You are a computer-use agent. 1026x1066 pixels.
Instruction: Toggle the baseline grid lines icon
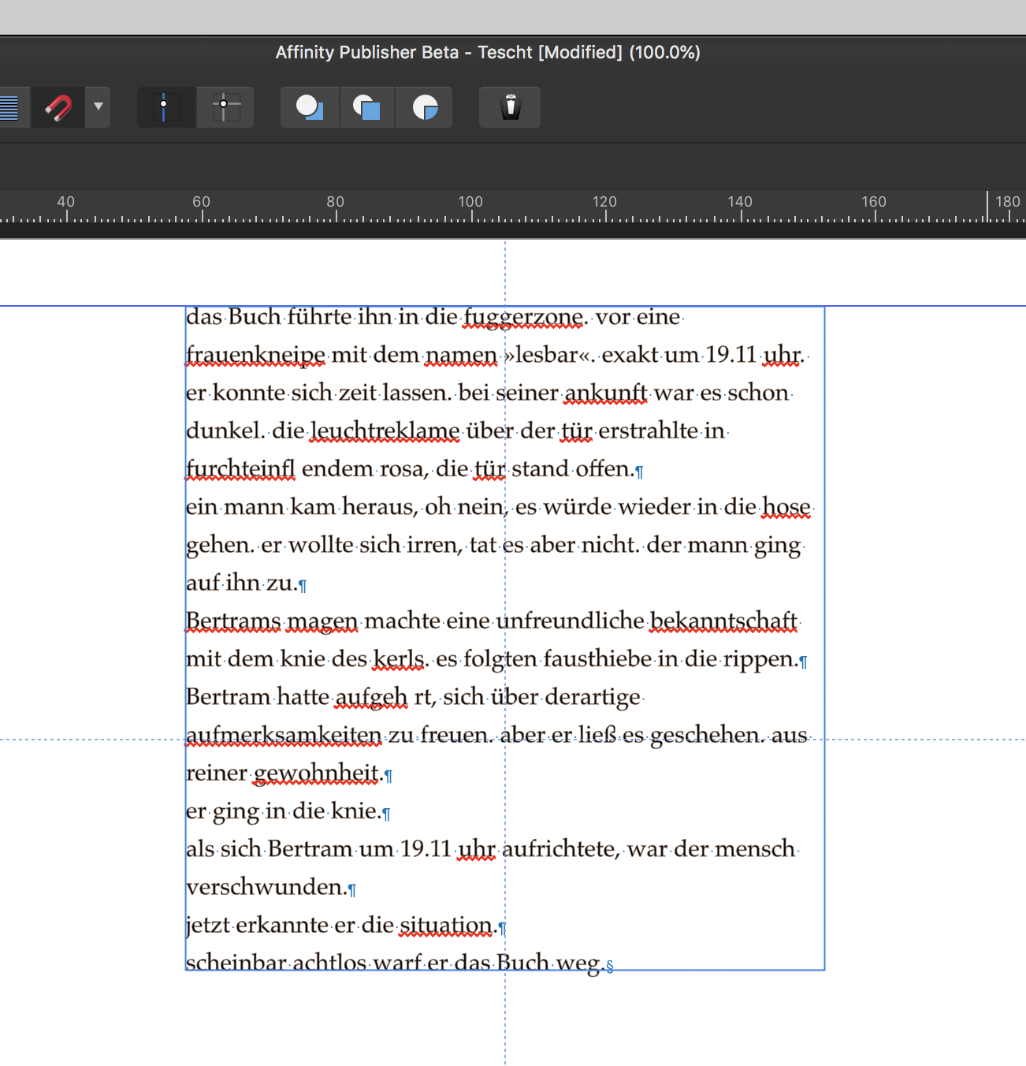pyautogui.click(x=9, y=107)
